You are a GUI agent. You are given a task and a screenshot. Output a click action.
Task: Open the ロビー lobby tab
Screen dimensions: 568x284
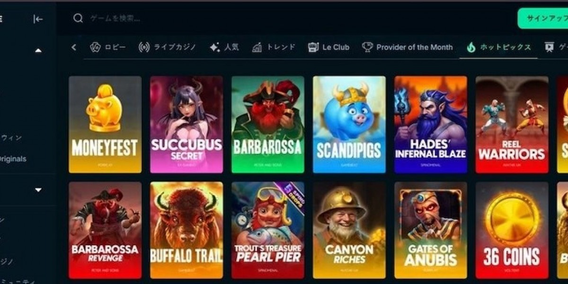(x=108, y=47)
